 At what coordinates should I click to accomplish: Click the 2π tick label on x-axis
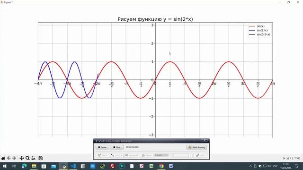click(214, 84)
